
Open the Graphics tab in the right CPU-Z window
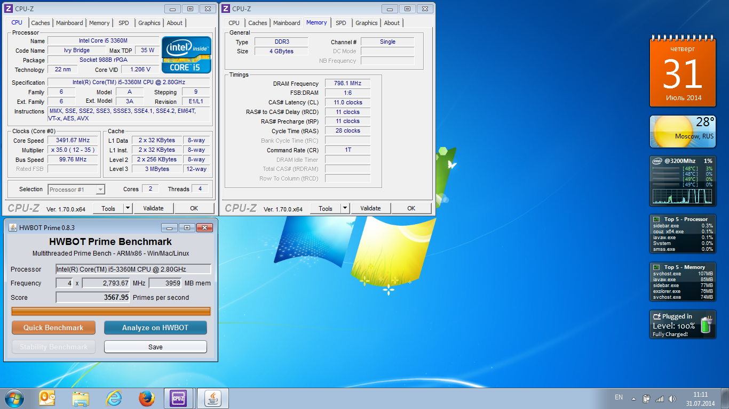[x=367, y=23]
